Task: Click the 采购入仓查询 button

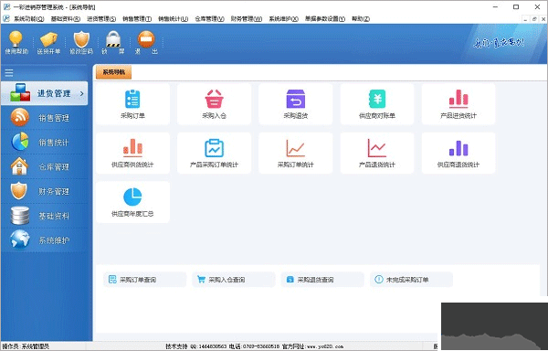Action: point(234,280)
